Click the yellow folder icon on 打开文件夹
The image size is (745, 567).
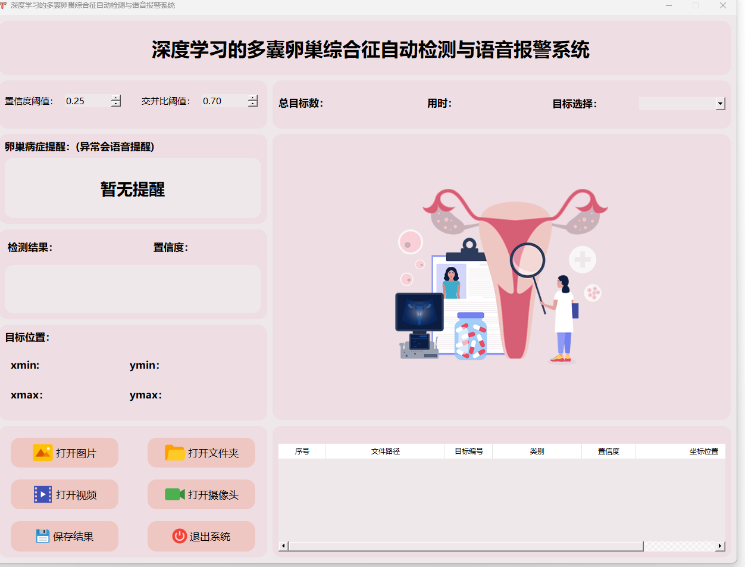pos(175,453)
